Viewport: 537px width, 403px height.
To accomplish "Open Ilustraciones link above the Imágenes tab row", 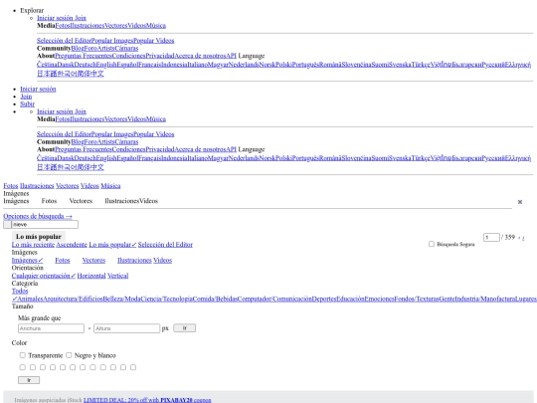I will coord(37,186).
